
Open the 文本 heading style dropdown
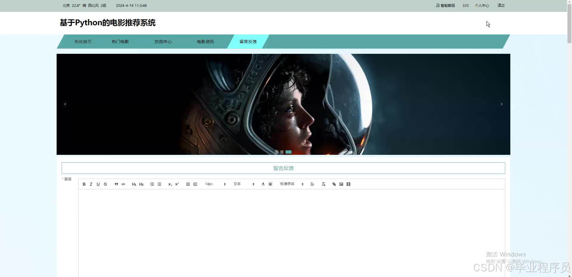pos(244,184)
